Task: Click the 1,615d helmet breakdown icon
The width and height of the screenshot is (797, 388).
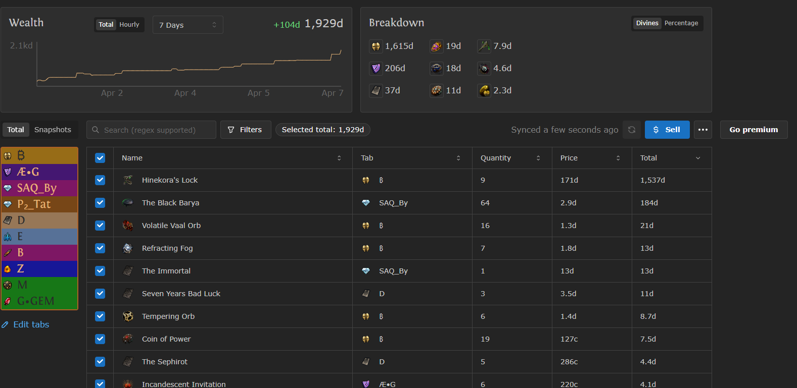Action: (x=376, y=46)
